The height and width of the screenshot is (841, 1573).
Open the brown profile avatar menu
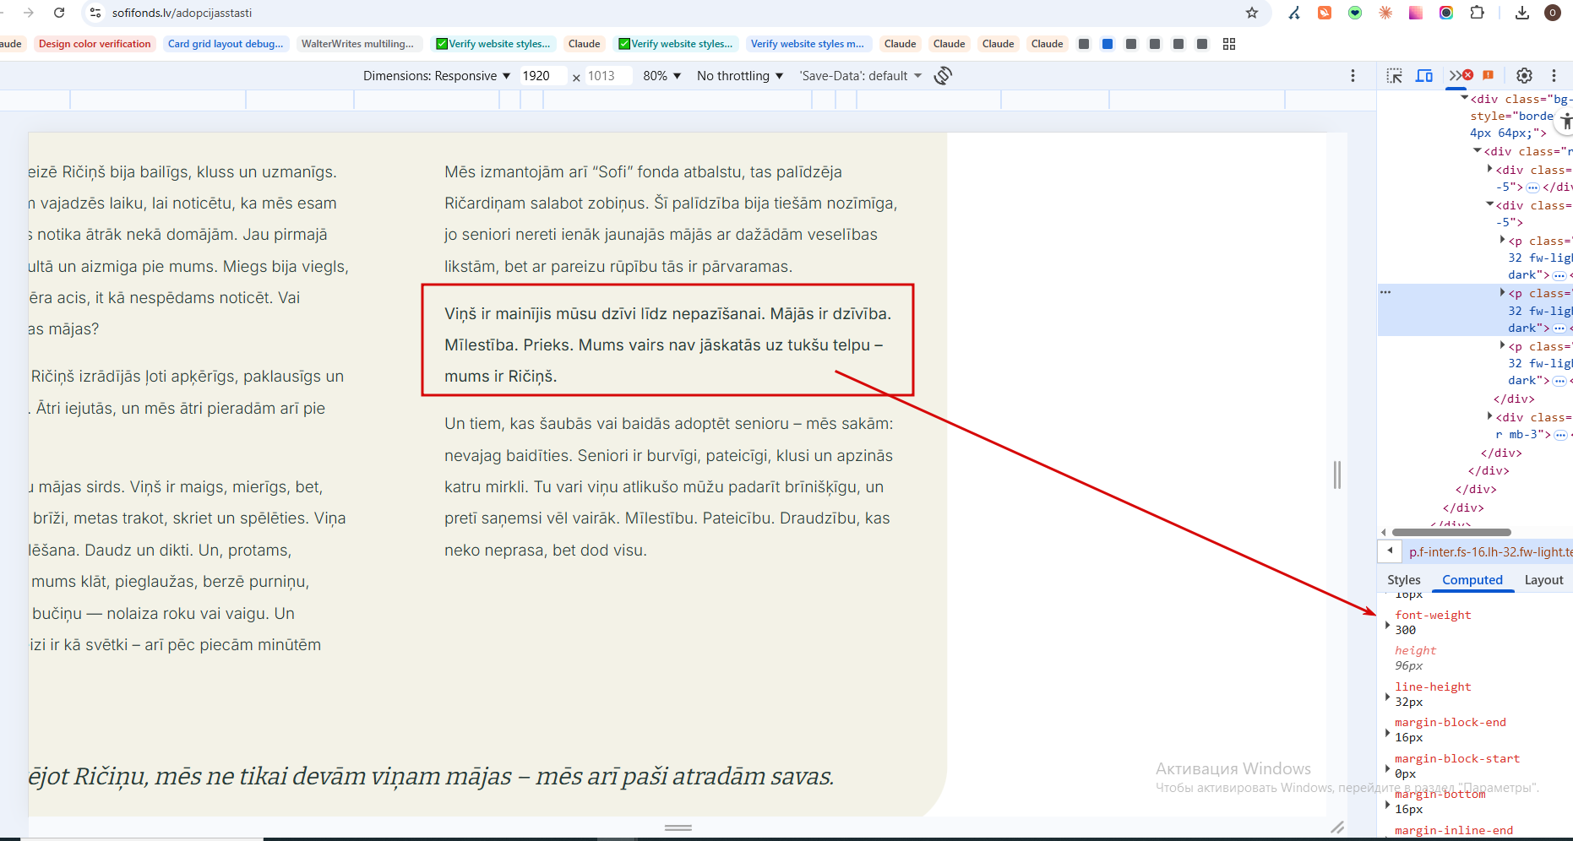(1553, 13)
